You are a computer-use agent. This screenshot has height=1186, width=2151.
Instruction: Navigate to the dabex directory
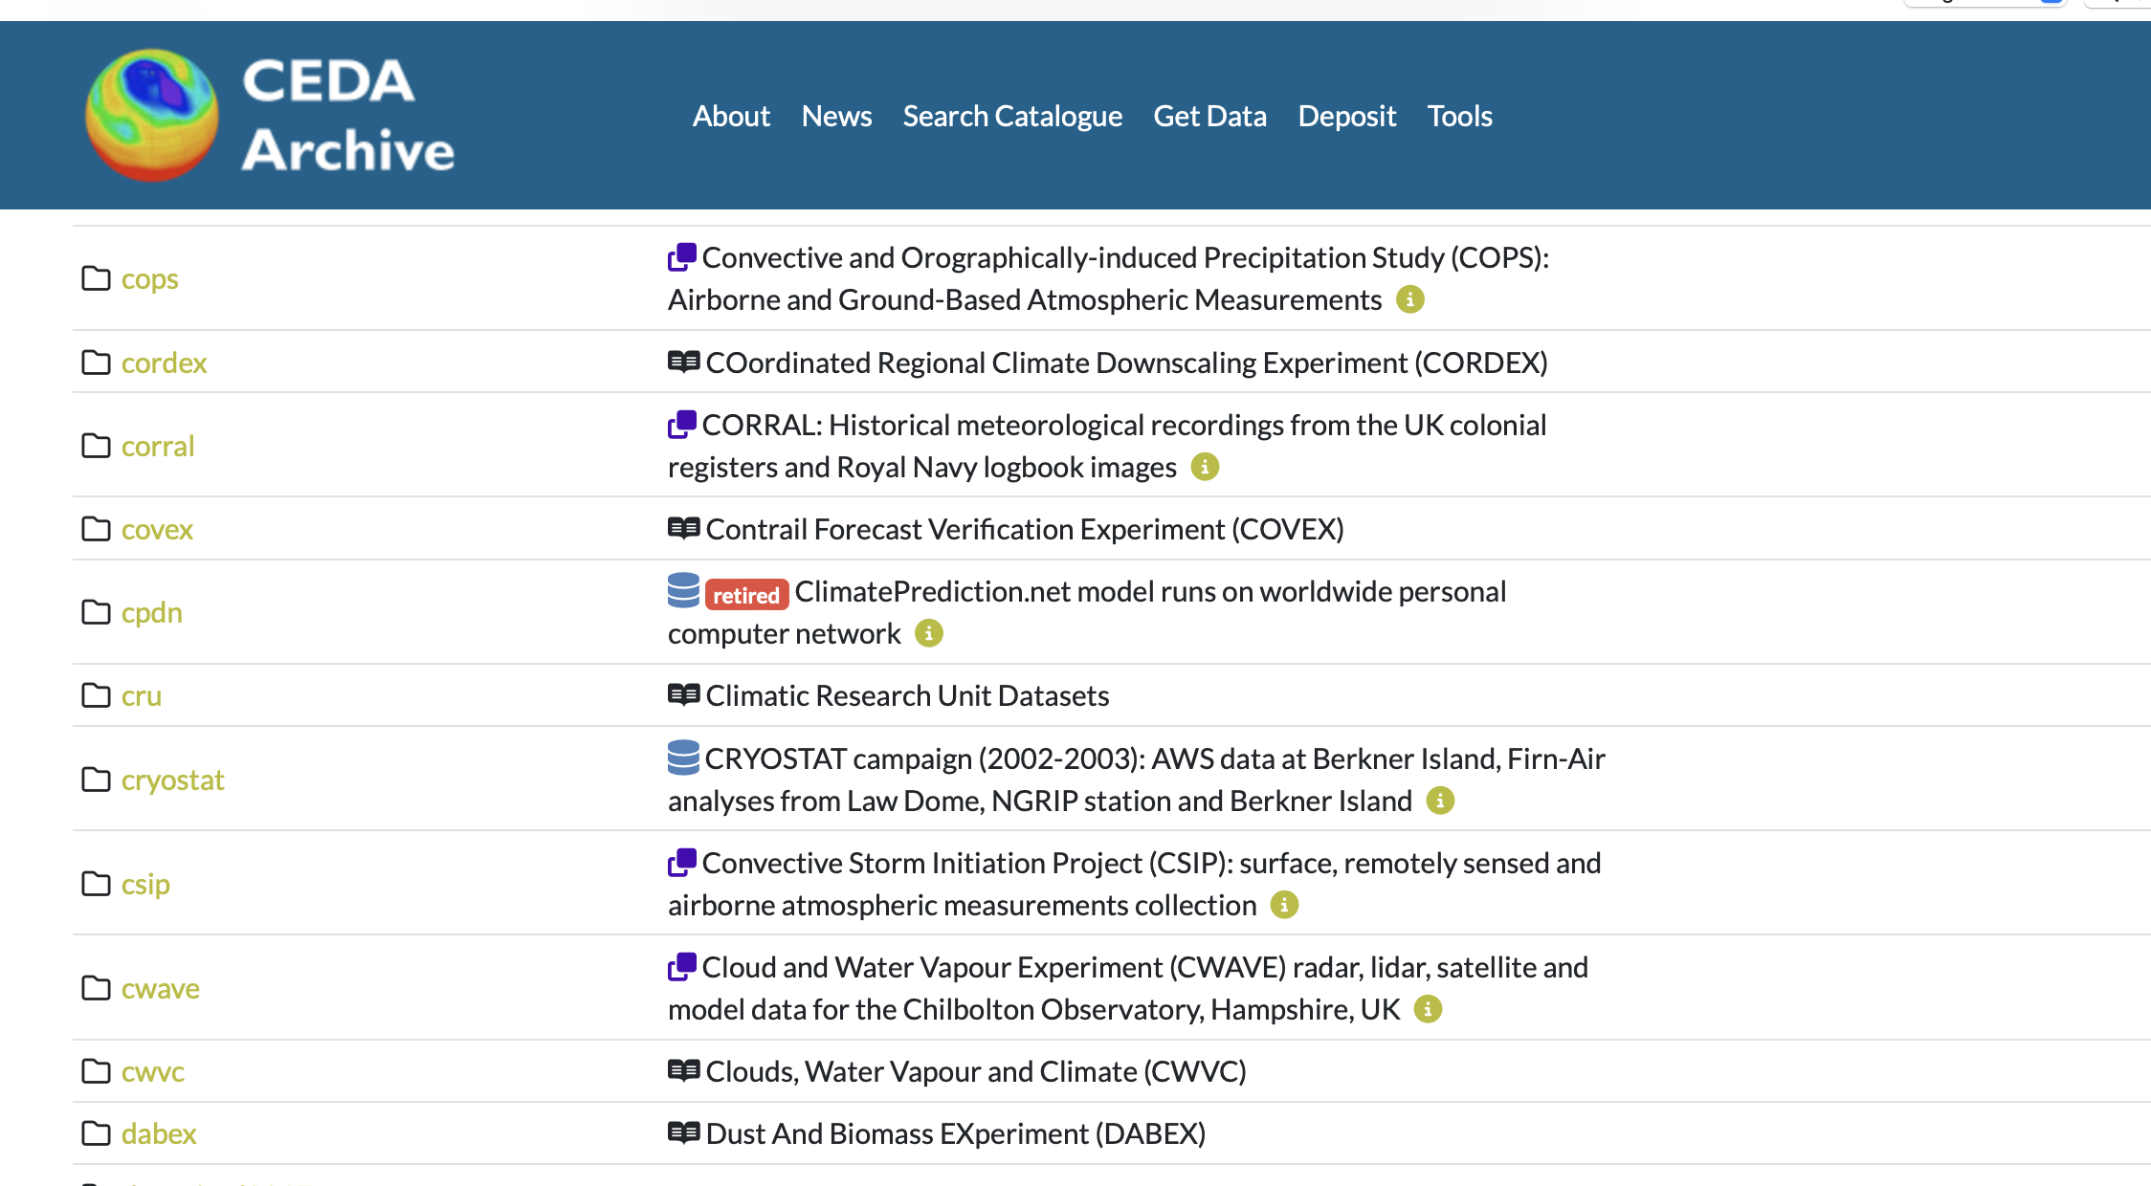(159, 1134)
